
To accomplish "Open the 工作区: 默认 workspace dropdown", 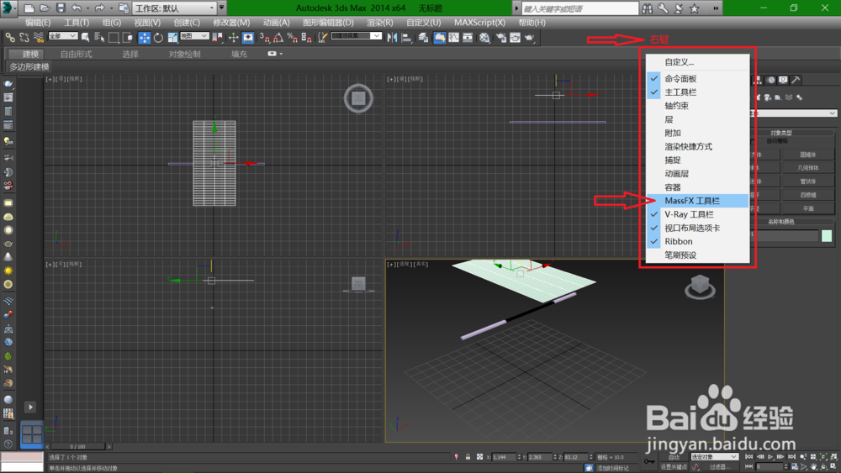I will click(x=174, y=8).
